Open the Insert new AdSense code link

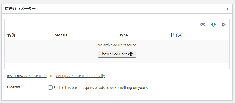(x=27, y=76)
